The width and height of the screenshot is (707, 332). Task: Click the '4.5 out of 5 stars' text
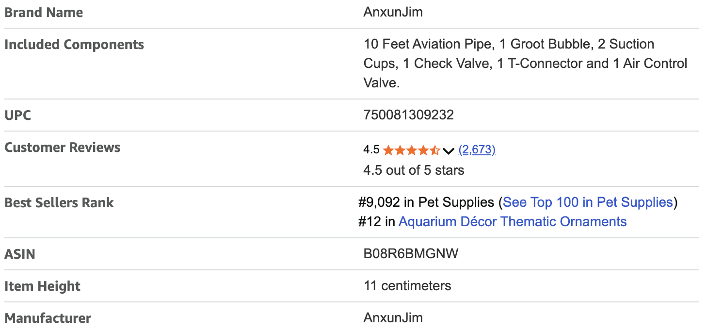click(x=414, y=170)
